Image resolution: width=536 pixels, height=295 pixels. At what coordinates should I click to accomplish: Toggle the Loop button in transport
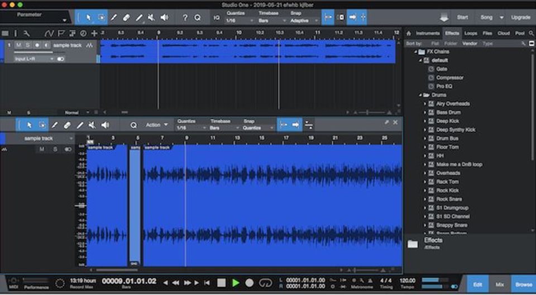pyautogui.click(x=266, y=283)
